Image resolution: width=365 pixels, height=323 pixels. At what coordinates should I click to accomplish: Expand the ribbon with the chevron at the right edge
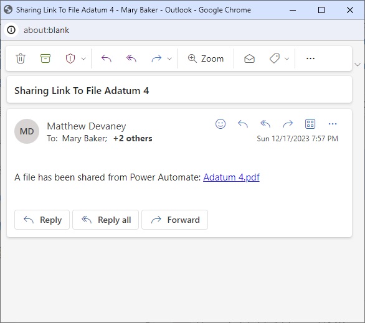pos(358,65)
